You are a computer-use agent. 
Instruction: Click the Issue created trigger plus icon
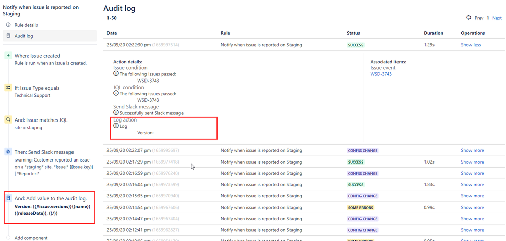point(8,55)
